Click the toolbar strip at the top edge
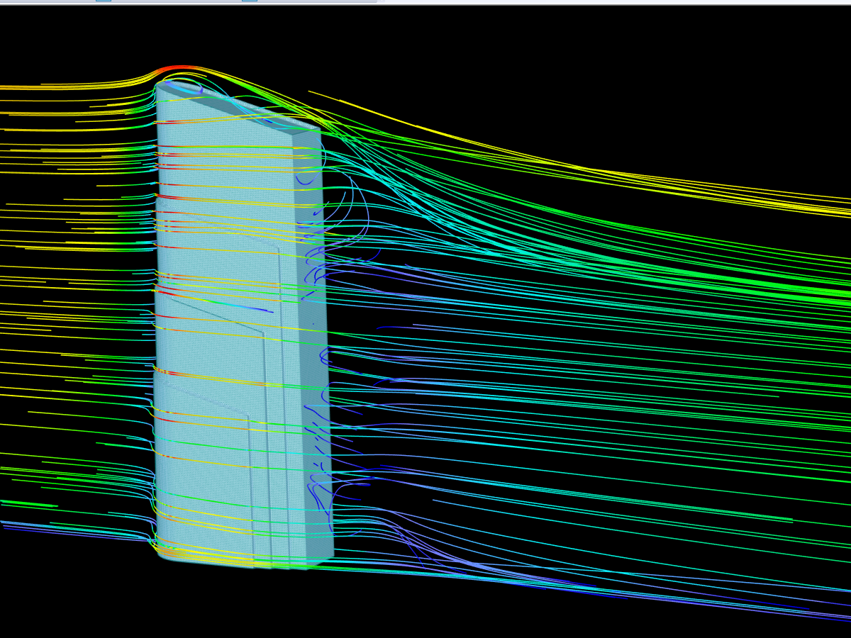The width and height of the screenshot is (851, 638). [x=425, y=2]
